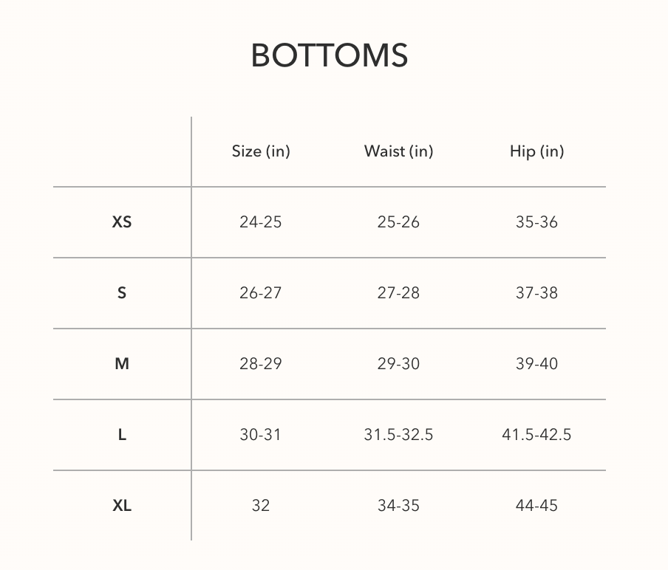Select the 31.5-32.5 waist measurement

[398, 434]
